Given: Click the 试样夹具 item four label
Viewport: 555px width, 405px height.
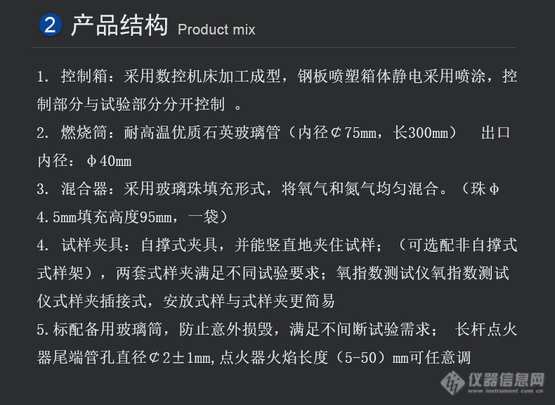Looking at the screenshot, I should pyautogui.click(x=91, y=245).
